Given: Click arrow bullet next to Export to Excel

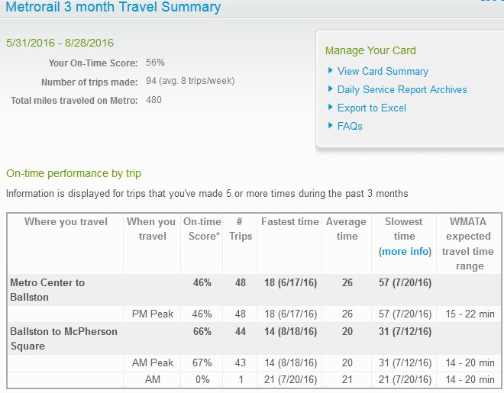Looking at the screenshot, I should click(331, 108).
